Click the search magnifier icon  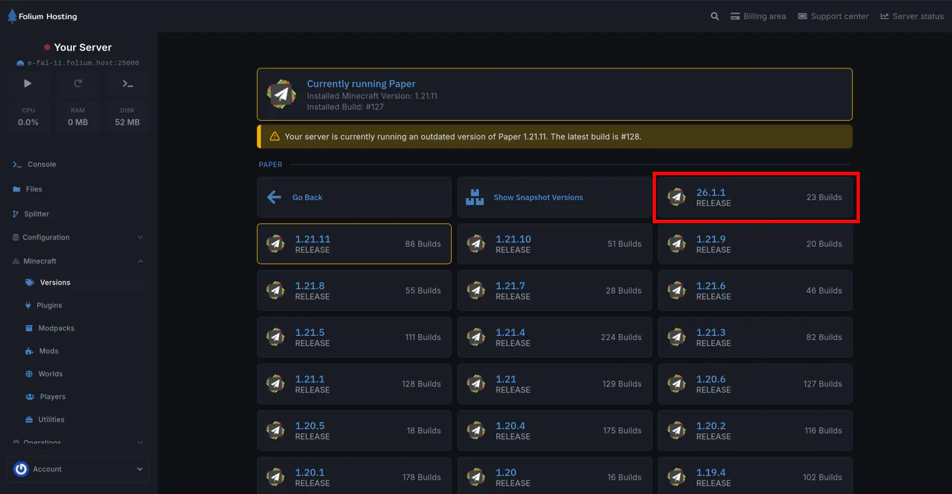pos(715,16)
